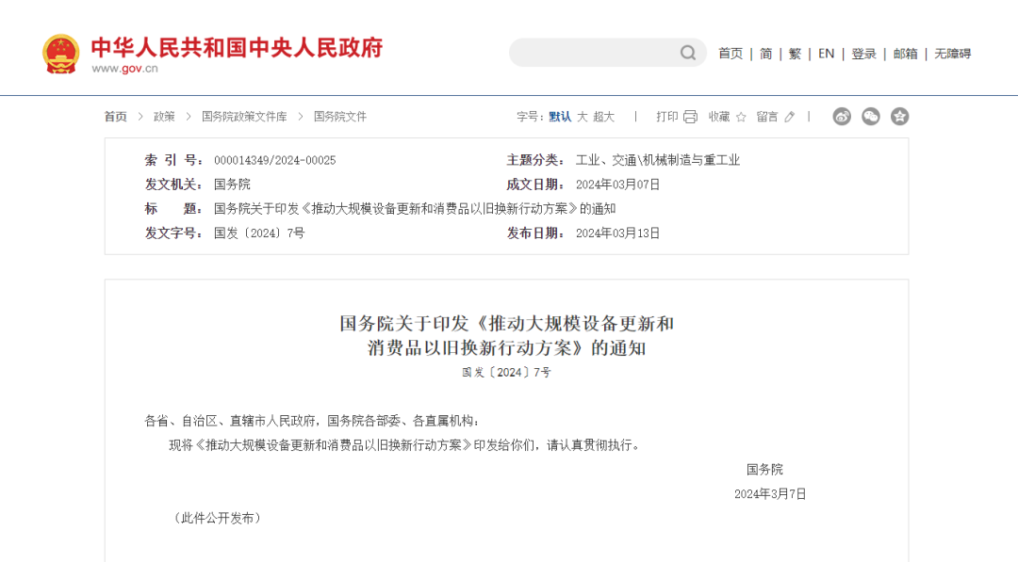1018x562 pixels.
Task: Select index number 000014349/2024-00025
Action: (274, 160)
